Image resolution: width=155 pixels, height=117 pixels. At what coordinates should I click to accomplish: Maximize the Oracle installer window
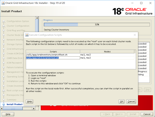(141, 3)
